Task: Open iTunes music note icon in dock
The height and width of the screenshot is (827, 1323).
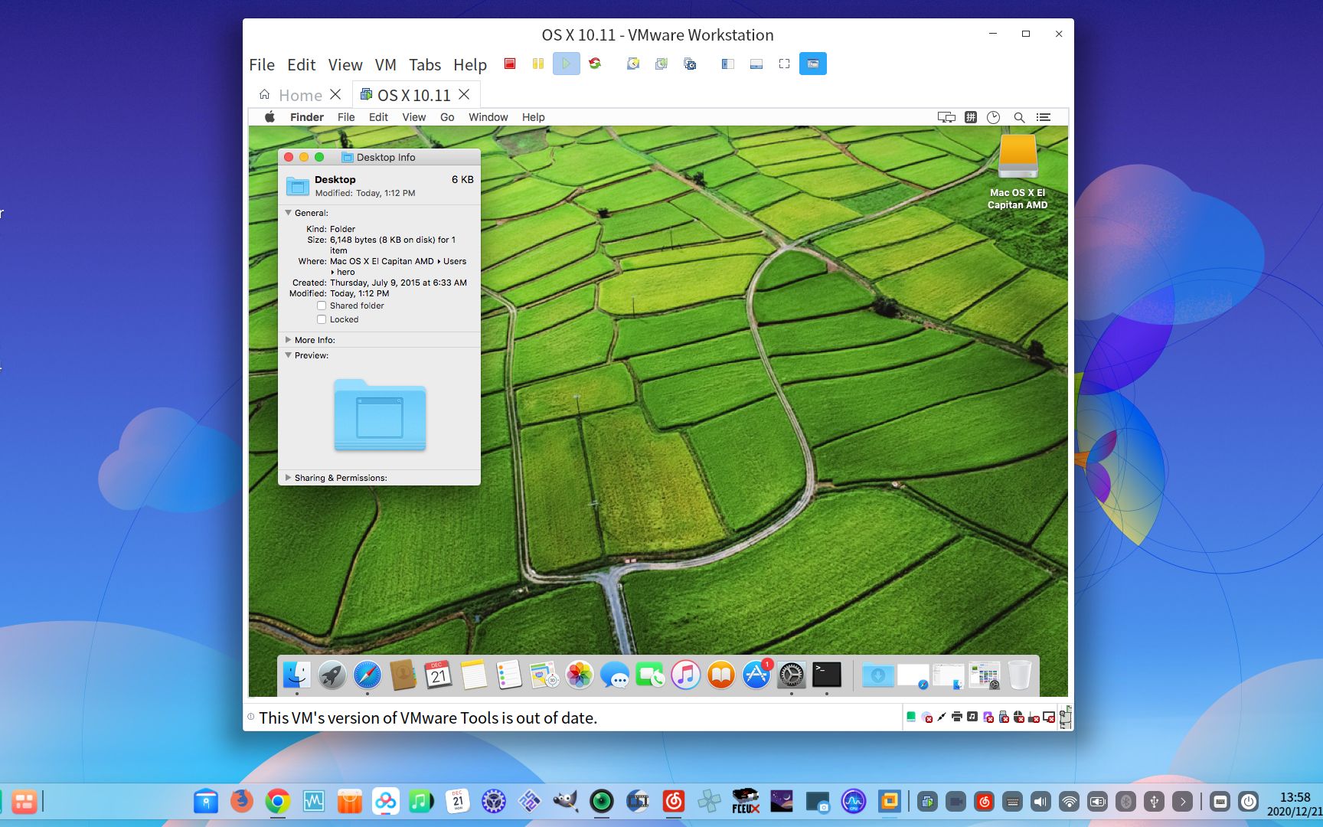Action: coord(685,675)
